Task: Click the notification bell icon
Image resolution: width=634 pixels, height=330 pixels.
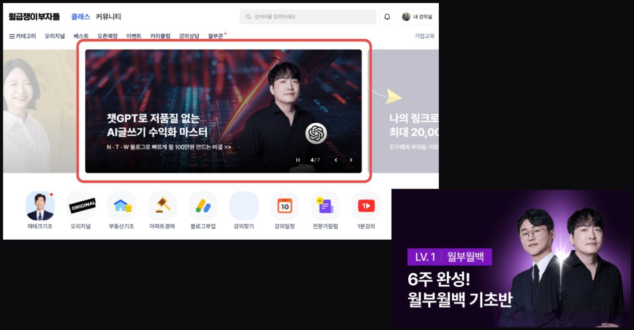Action: (x=387, y=17)
